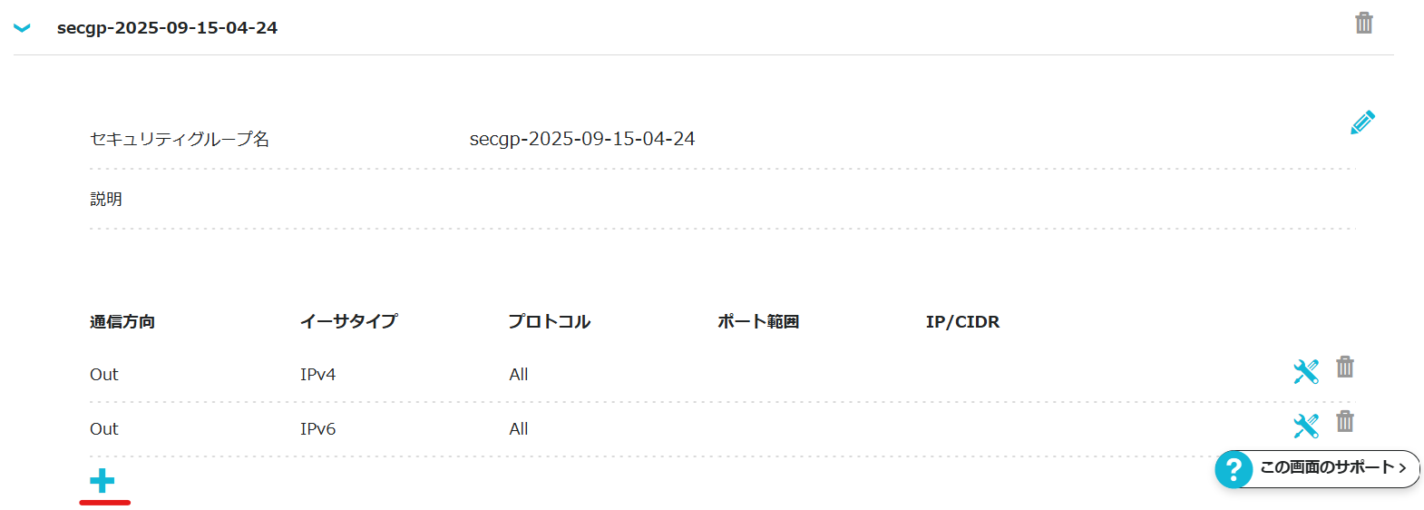
Task: Click the IP/CIDR column header
Action: pyautogui.click(x=962, y=321)
